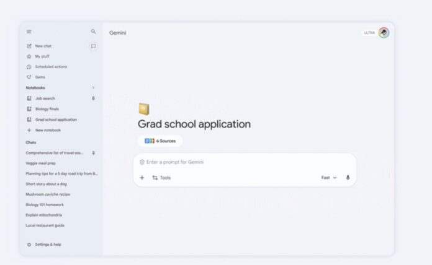Open the account profile avatar
This screenshot has width=432, height=265.
tap(384, 33)
